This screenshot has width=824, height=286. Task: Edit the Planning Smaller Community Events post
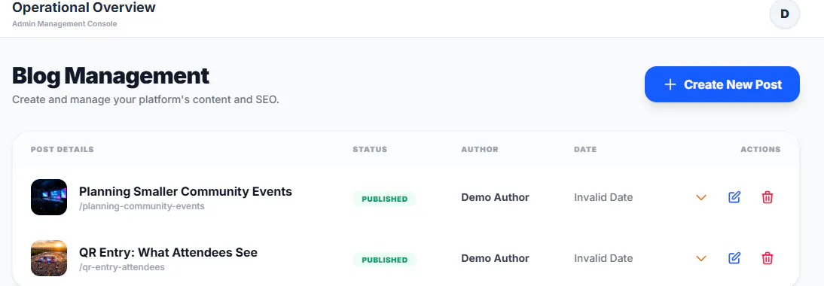[734, 197]
